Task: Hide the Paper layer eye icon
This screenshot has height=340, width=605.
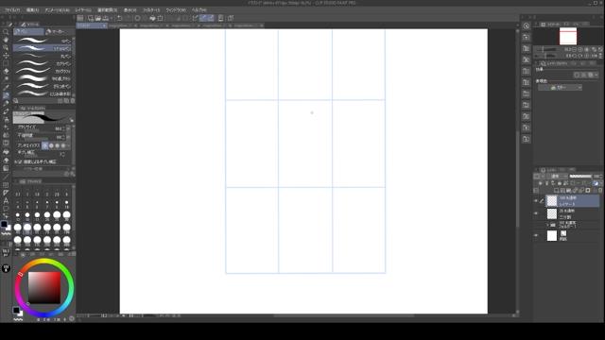Action: [x=536, y=235]
